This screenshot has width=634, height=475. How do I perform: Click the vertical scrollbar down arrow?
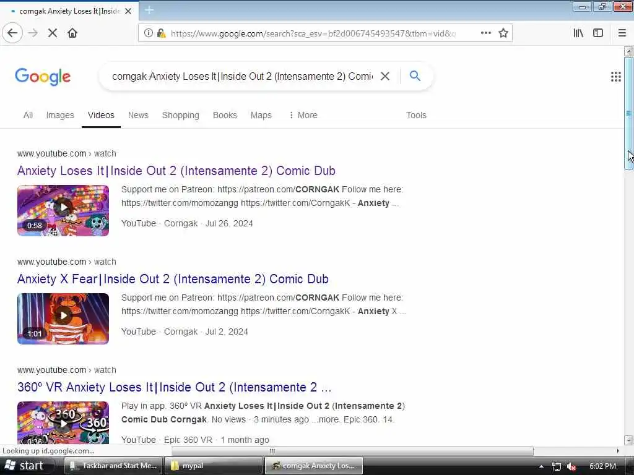point(628,440)
